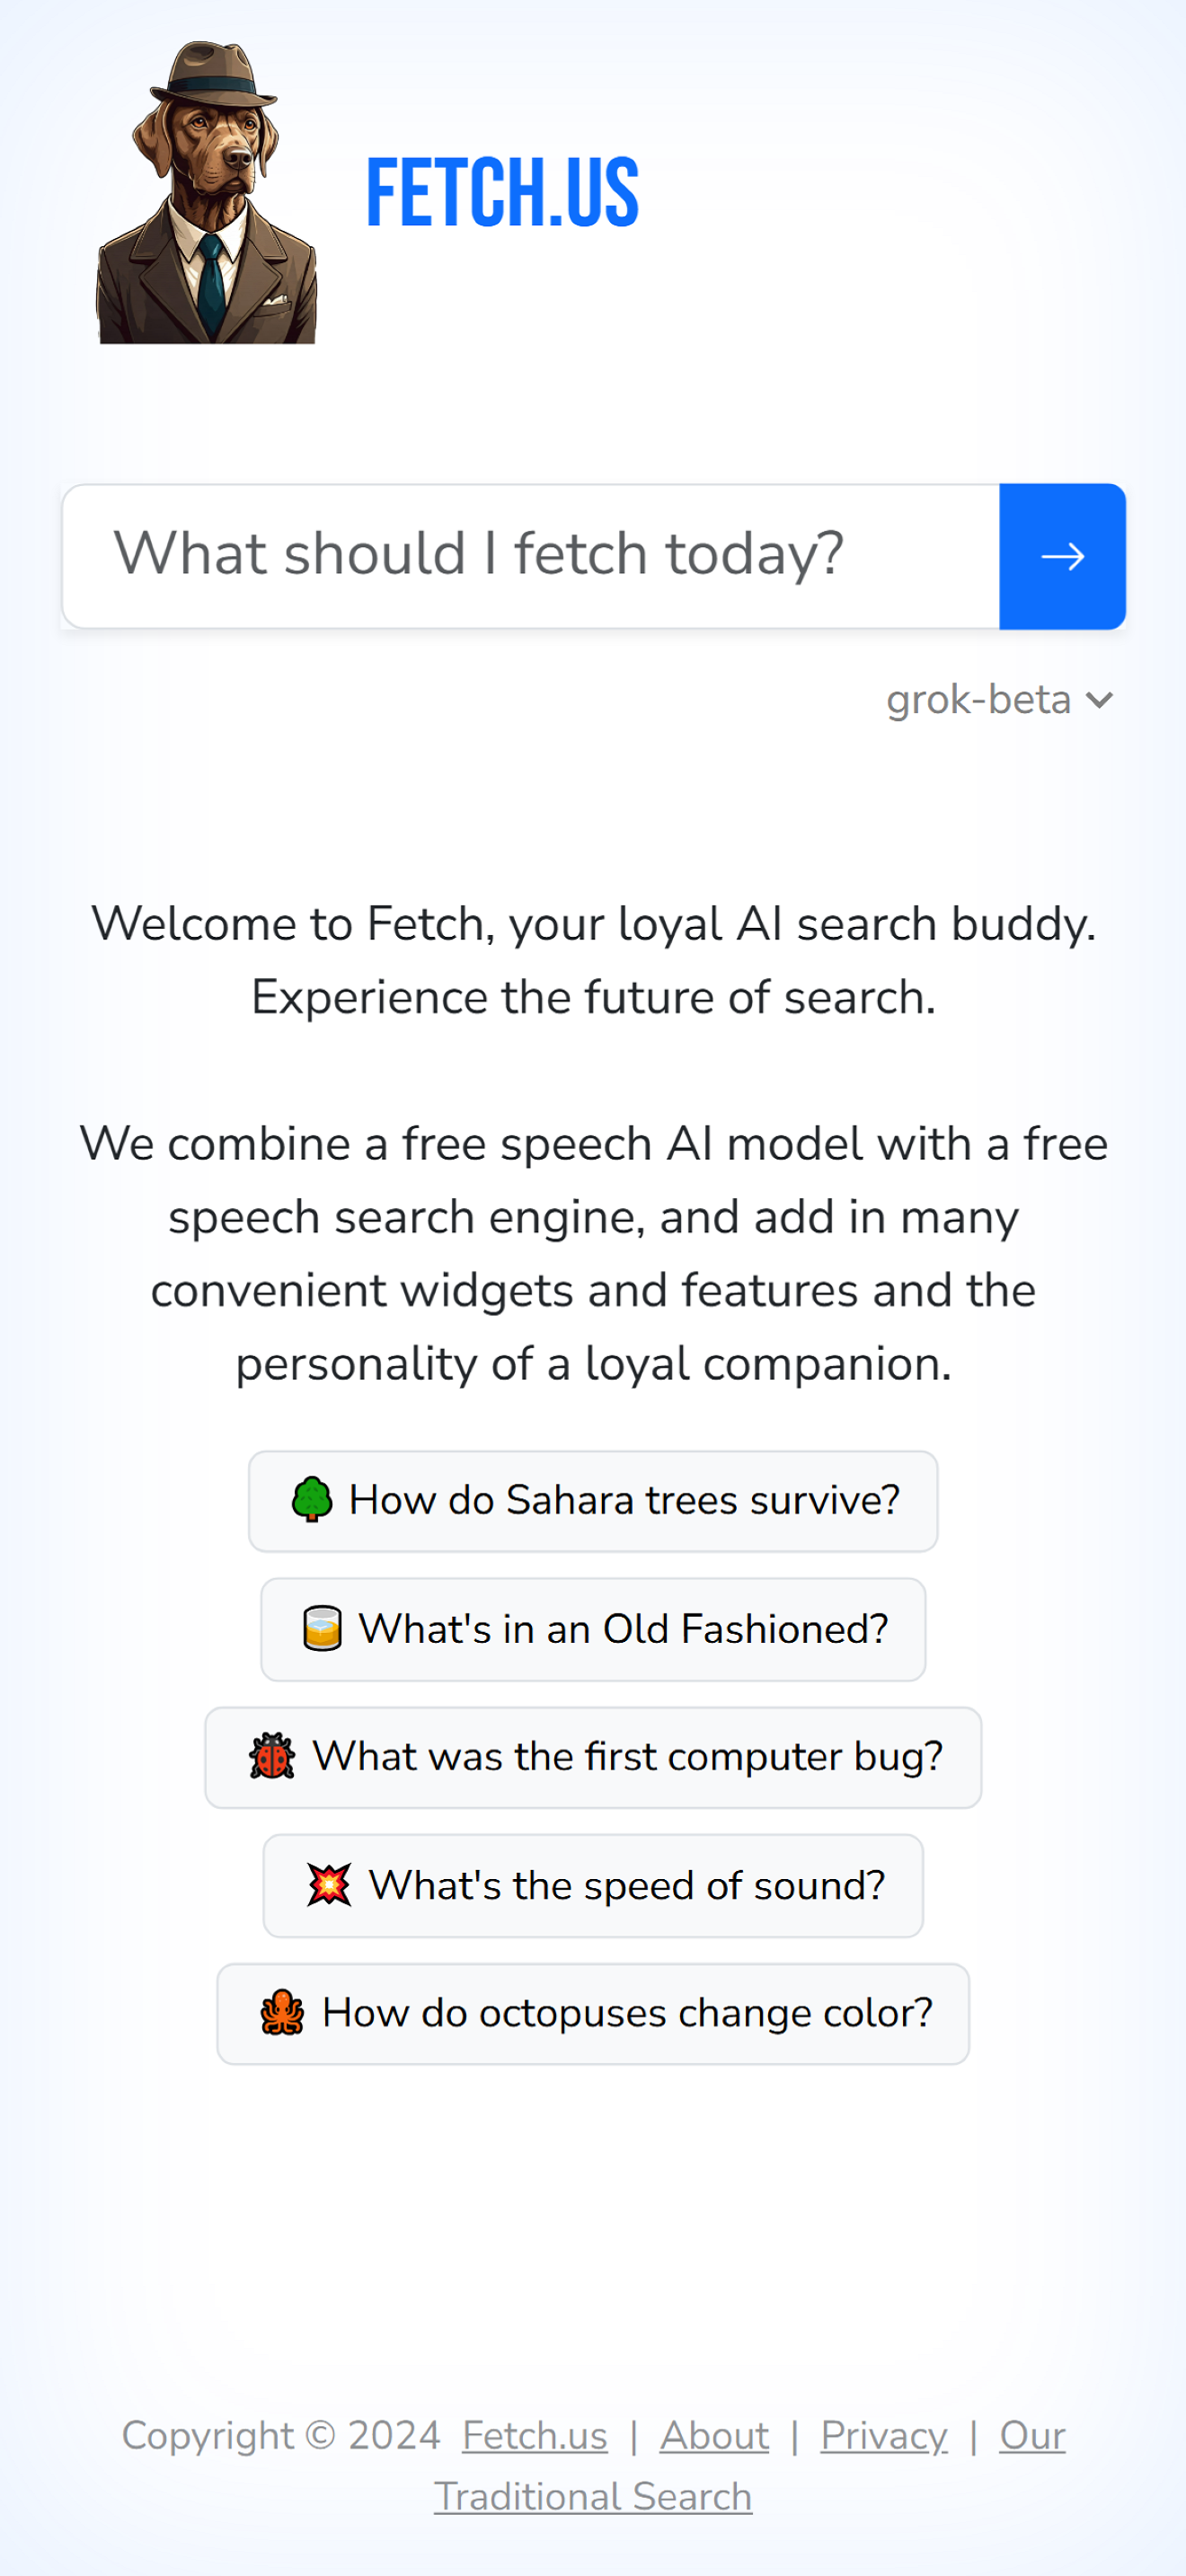Open the Fetch.us footer link
This screenshot has height=2576, width=1186.
click(535, 2435)
